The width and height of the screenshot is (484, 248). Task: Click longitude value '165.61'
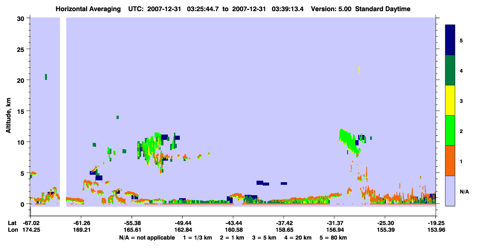(x=132, y=230)
